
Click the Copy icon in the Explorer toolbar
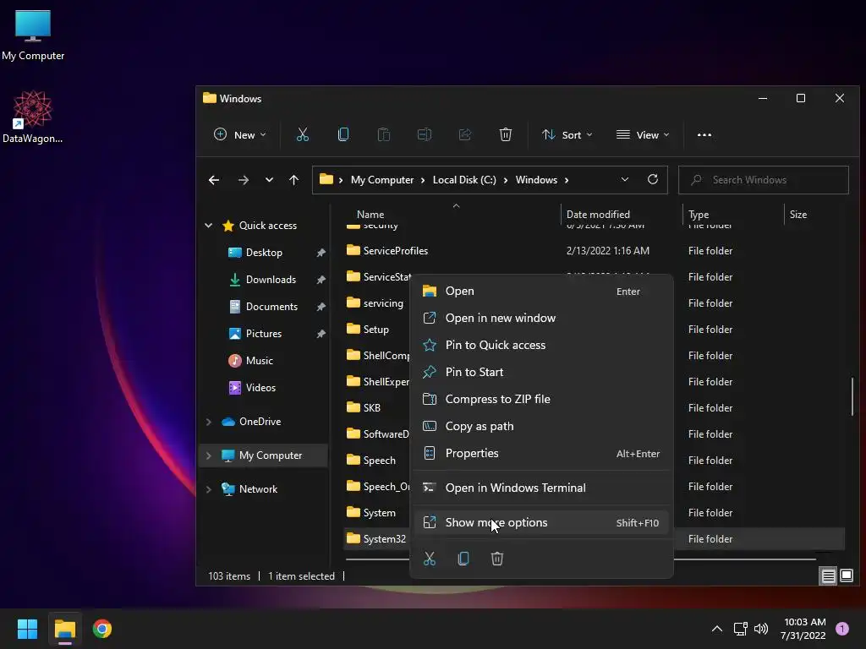point(343,134)
